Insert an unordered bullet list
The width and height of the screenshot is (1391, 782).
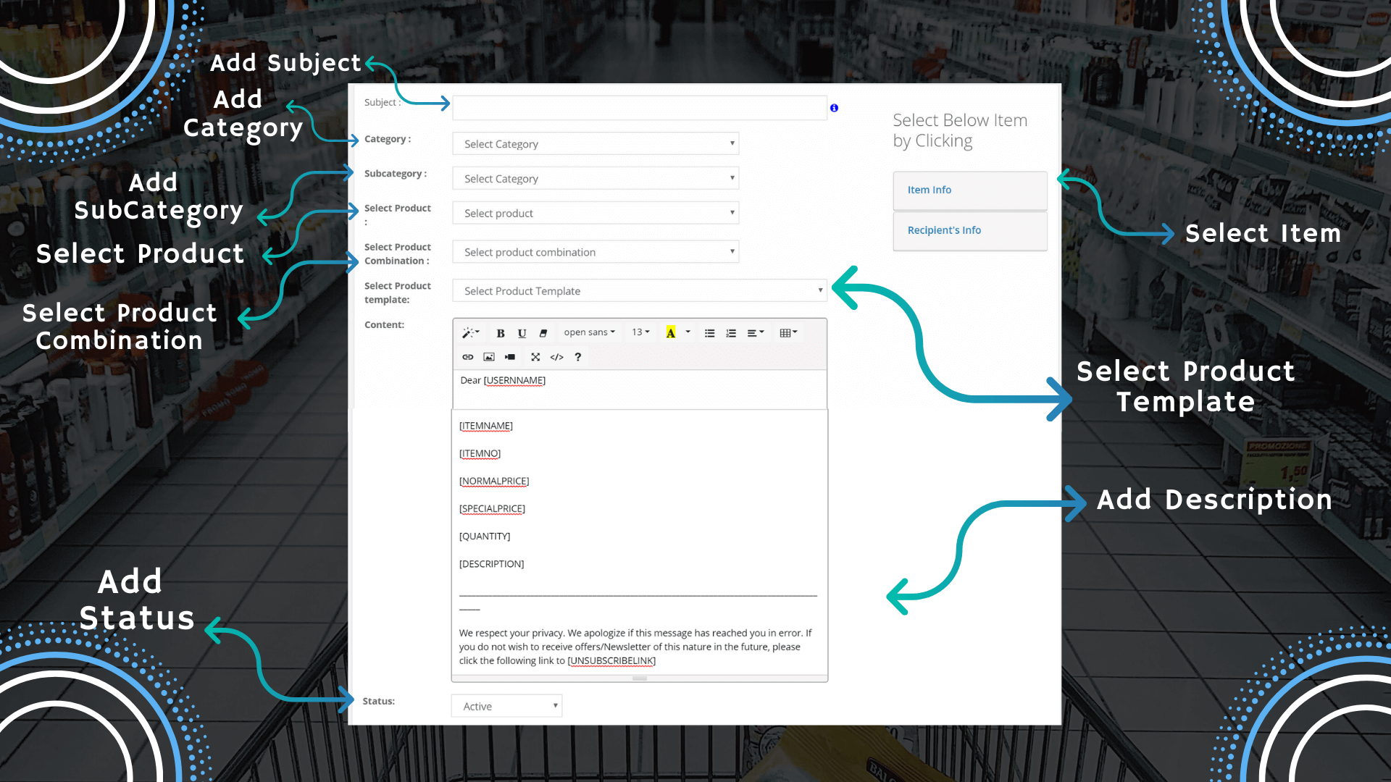[710, 333]
